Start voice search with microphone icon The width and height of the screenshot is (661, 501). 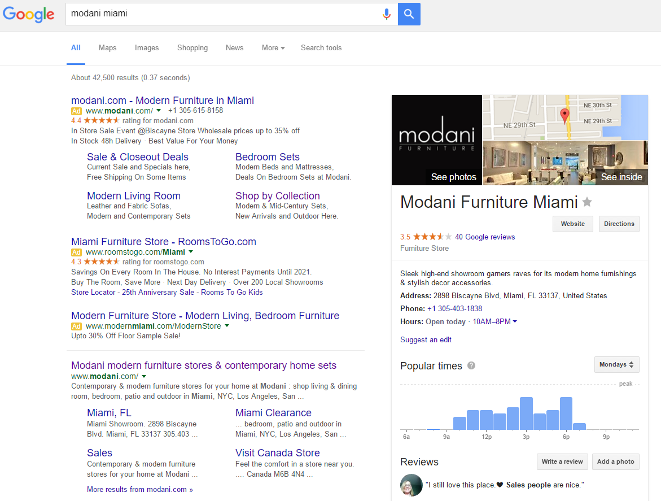point(386,14)
